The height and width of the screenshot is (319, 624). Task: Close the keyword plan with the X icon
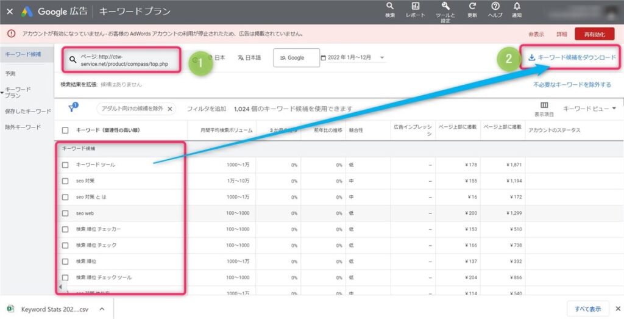point(10,12)
